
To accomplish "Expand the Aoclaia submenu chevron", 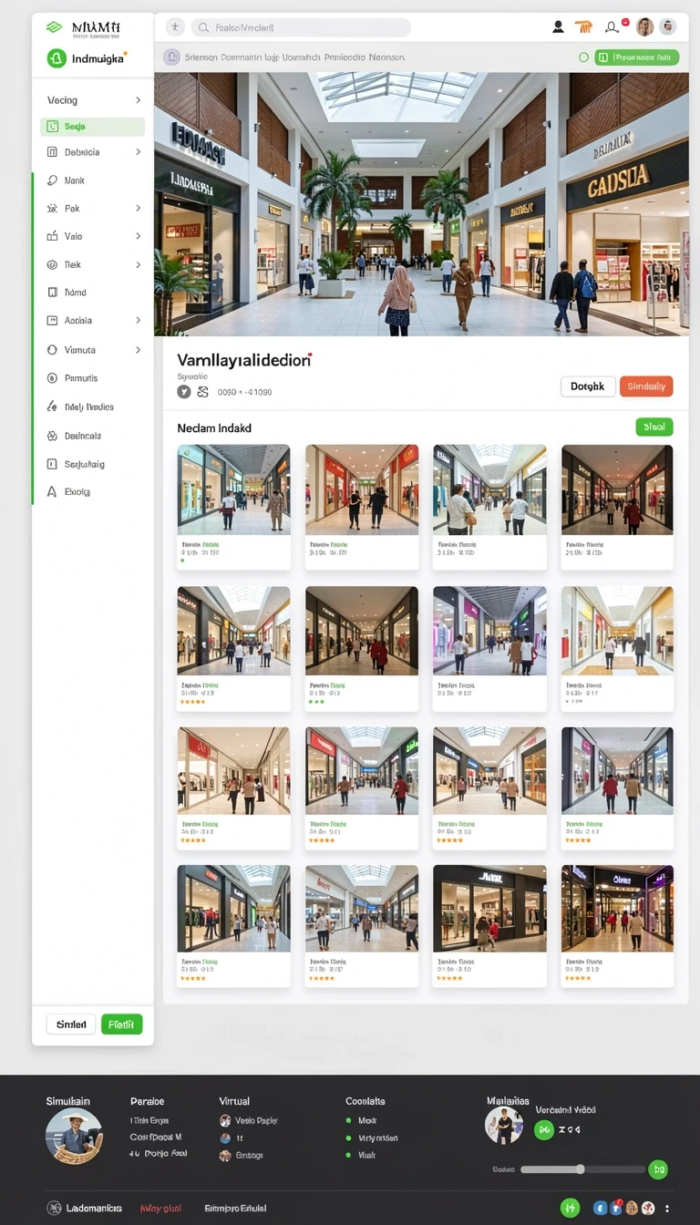I will (x=139, y=321).
